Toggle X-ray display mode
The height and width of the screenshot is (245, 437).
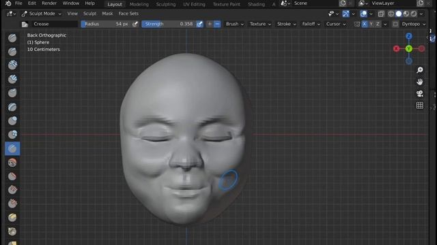pyautogui.click(x=381, y=14)
